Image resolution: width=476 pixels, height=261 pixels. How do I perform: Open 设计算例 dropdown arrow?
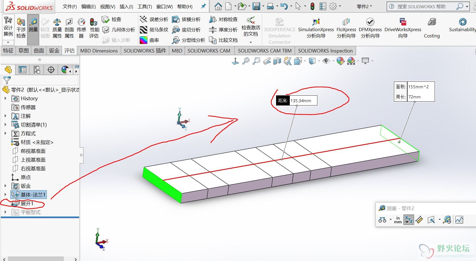(x=8, y=42)
